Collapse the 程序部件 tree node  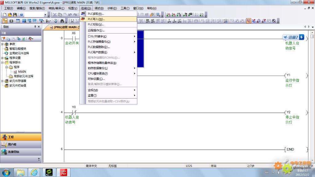[2, 62]
